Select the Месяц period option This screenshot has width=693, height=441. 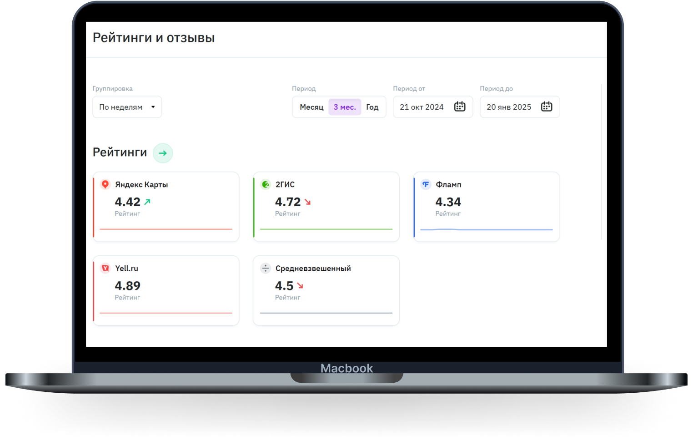point(311,107)
